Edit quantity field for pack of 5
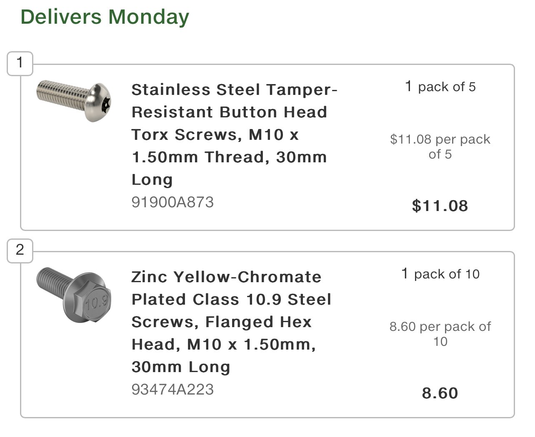This screenshot has width=535, height=437. [x=409, y=87]
